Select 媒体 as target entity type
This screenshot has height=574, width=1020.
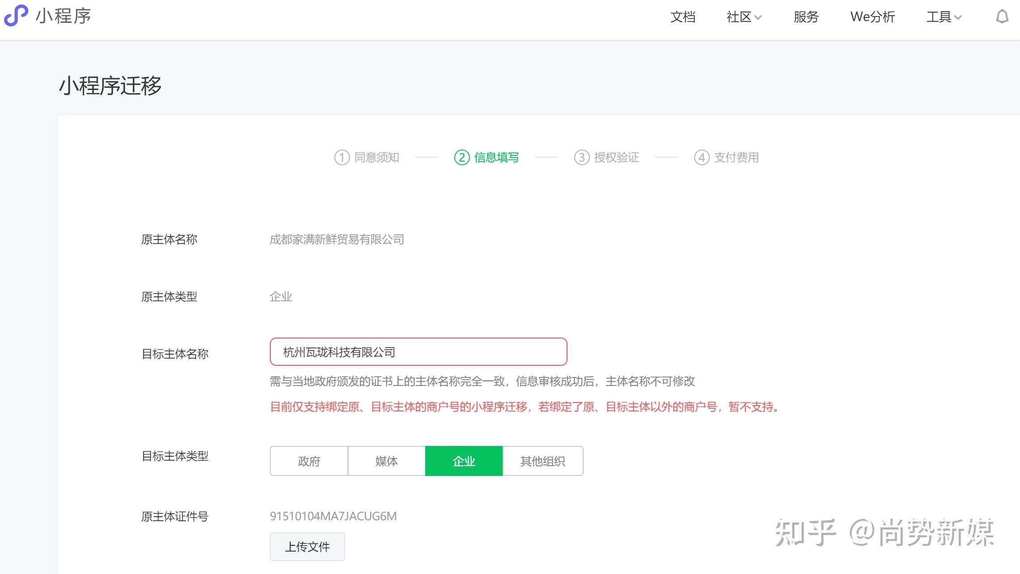386,461
